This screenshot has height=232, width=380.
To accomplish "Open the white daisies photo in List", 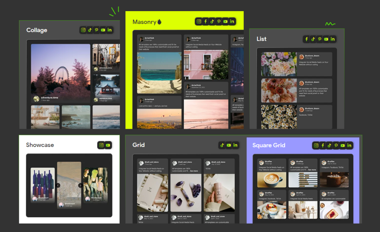I will 279,117.
